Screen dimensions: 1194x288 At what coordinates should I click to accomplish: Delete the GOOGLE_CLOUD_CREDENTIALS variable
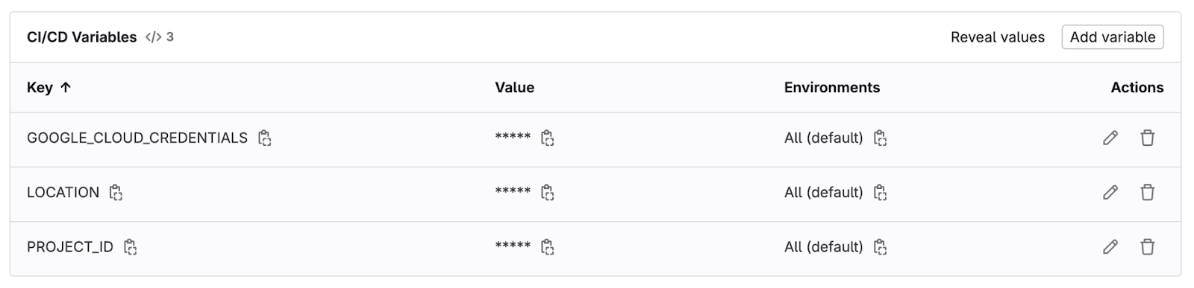pos(1148,138)
